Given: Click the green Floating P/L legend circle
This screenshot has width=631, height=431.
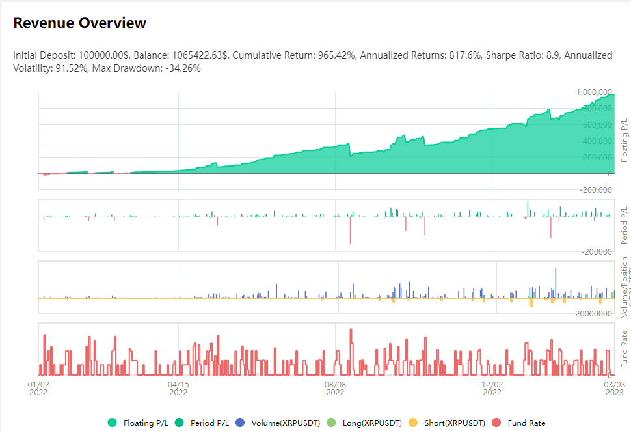Looking at the screenshot, I should (x=113, y=423).
